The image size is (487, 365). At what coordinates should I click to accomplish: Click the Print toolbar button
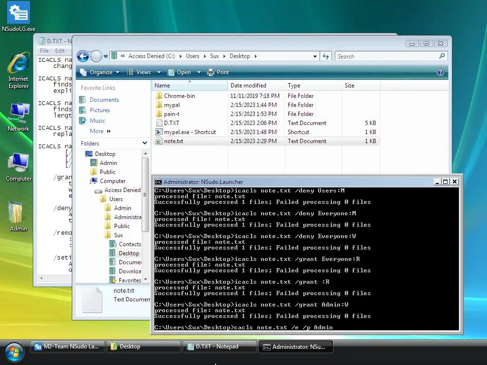[x=218, y=72]
